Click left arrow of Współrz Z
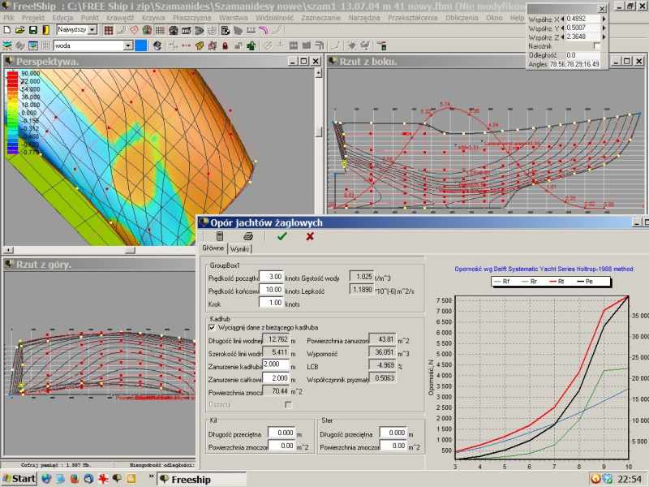The height and width of the screenshot is (487, 649). (x=562, y=37)
